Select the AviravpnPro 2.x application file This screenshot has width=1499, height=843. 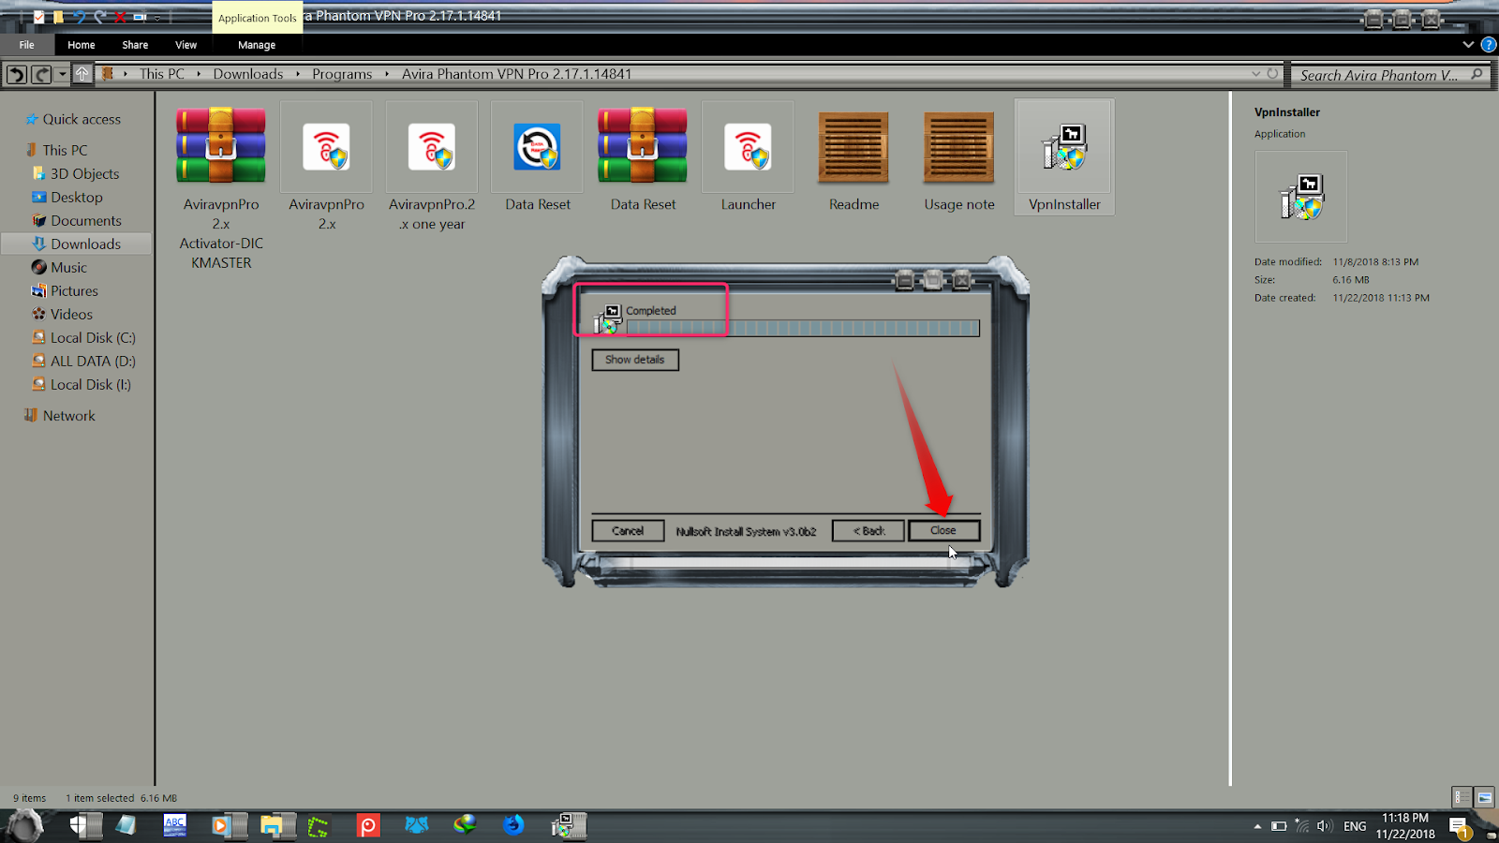click(x=326, y=169)
